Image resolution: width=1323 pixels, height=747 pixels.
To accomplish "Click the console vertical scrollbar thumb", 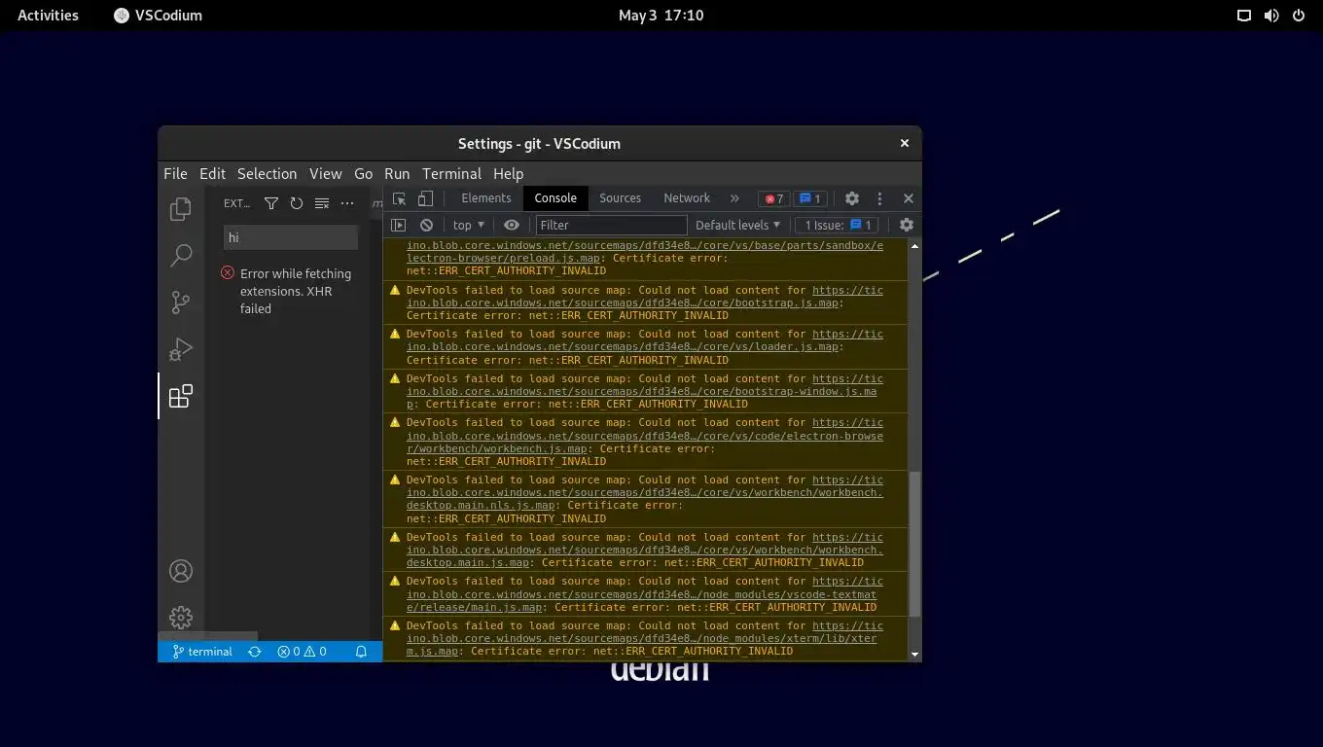I will point(914,543).
